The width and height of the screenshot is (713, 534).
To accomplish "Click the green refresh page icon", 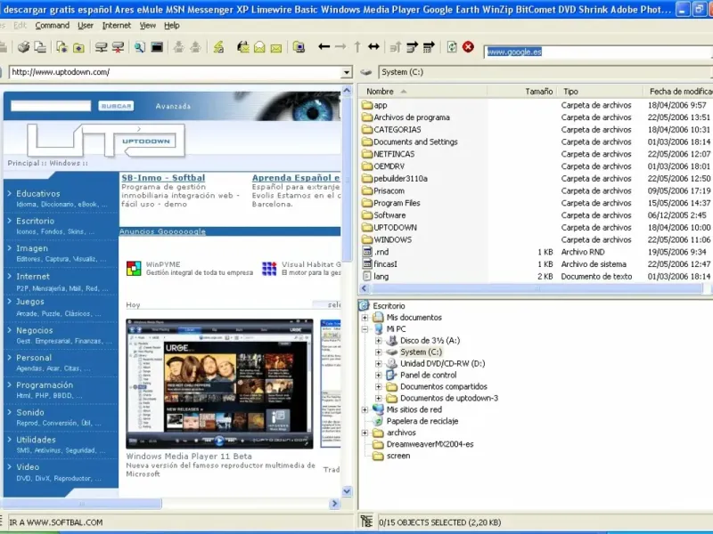I will [452, 47].
